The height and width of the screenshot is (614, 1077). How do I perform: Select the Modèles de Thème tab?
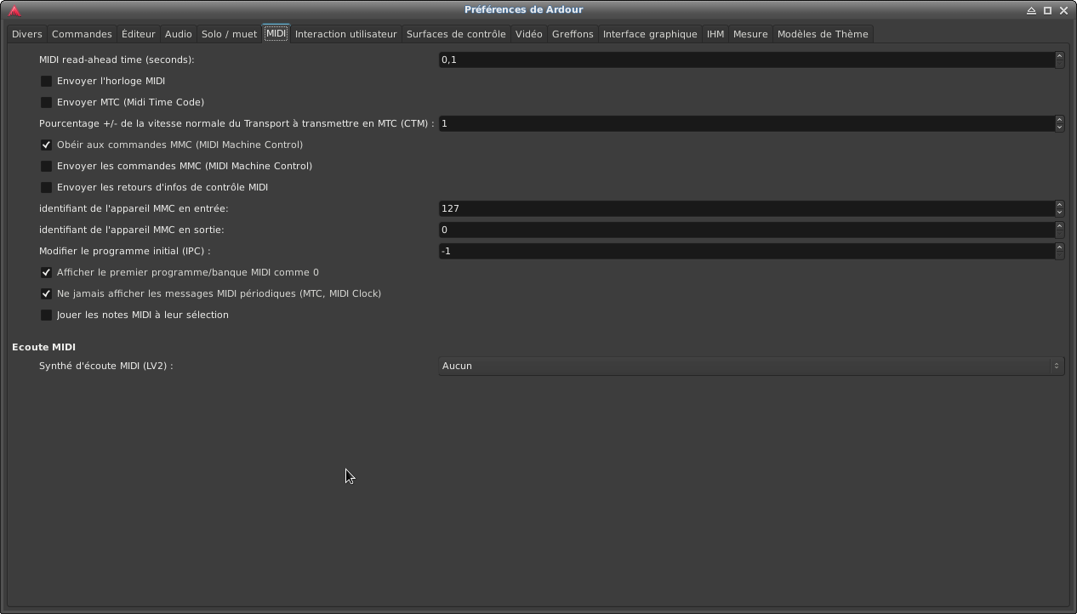823,34
